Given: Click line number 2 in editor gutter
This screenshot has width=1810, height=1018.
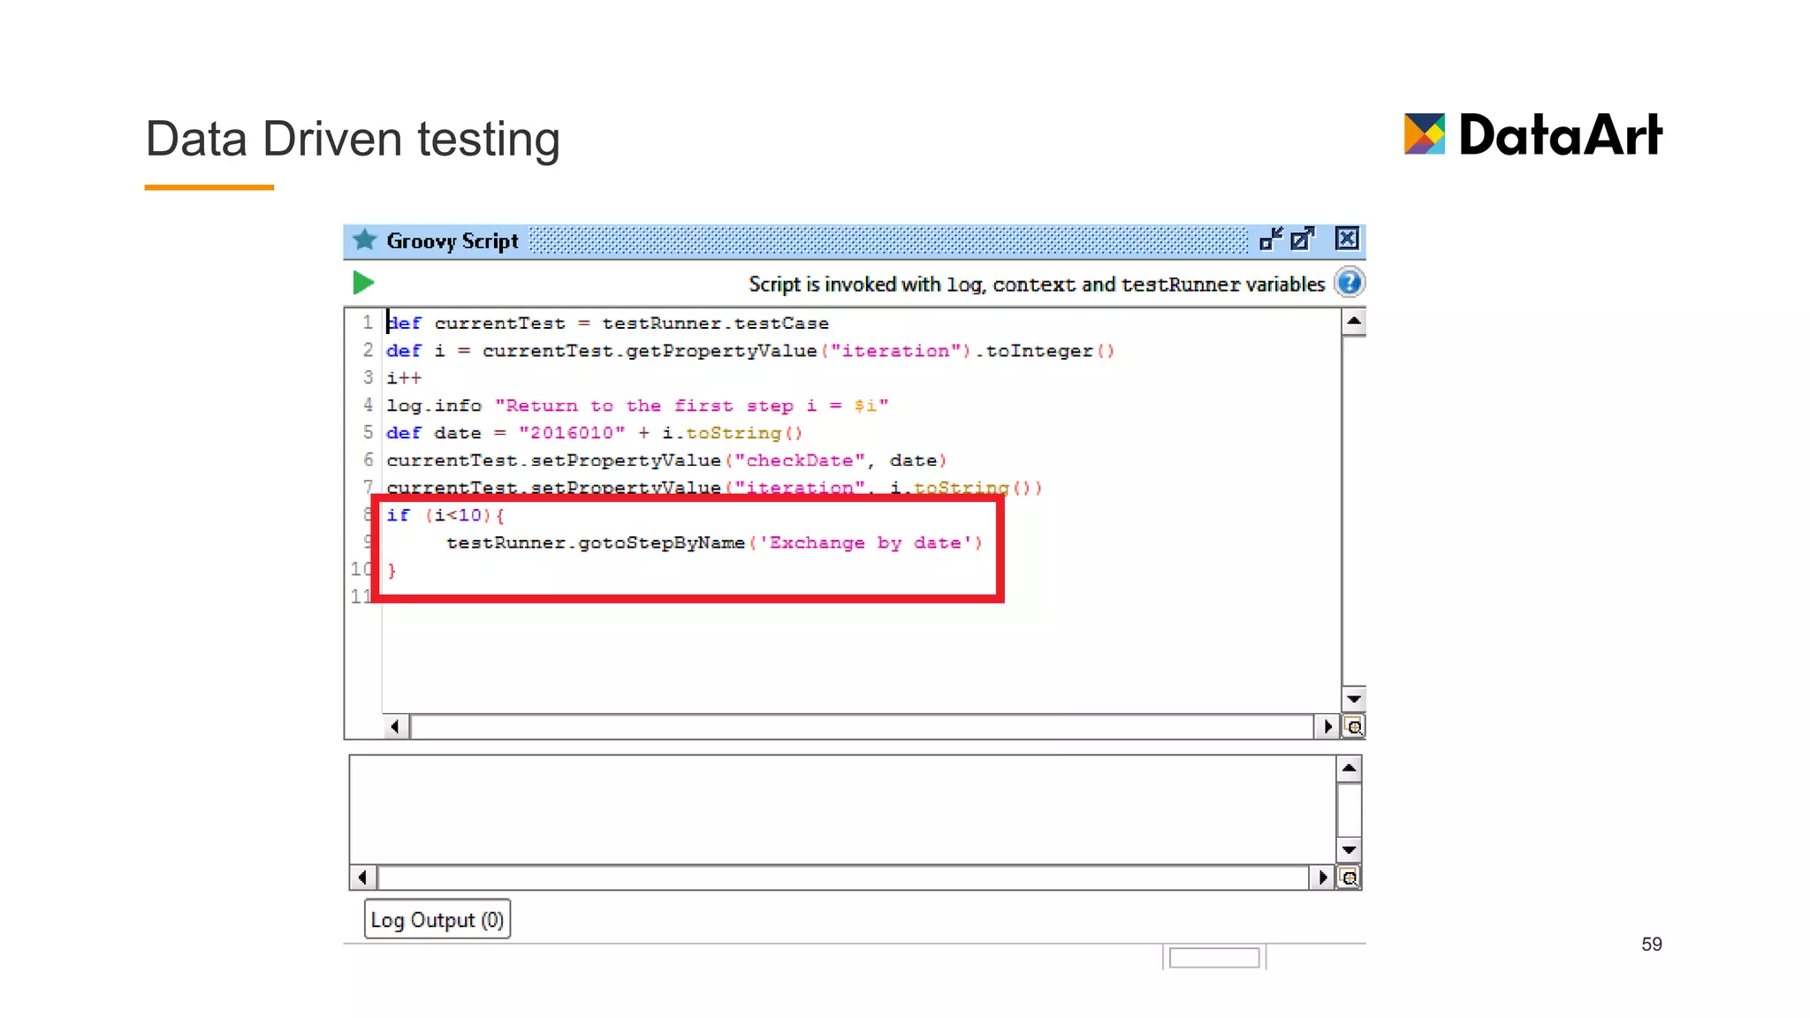Looking at the screenshot, I should pyautogui.click(x=368, y=350).
